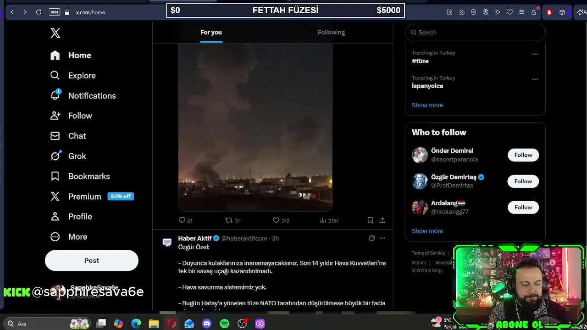Open Profile from the sidebar
The height and width of the screenshot is (330, 587).
pyautogui.click(x=72, y=217)
